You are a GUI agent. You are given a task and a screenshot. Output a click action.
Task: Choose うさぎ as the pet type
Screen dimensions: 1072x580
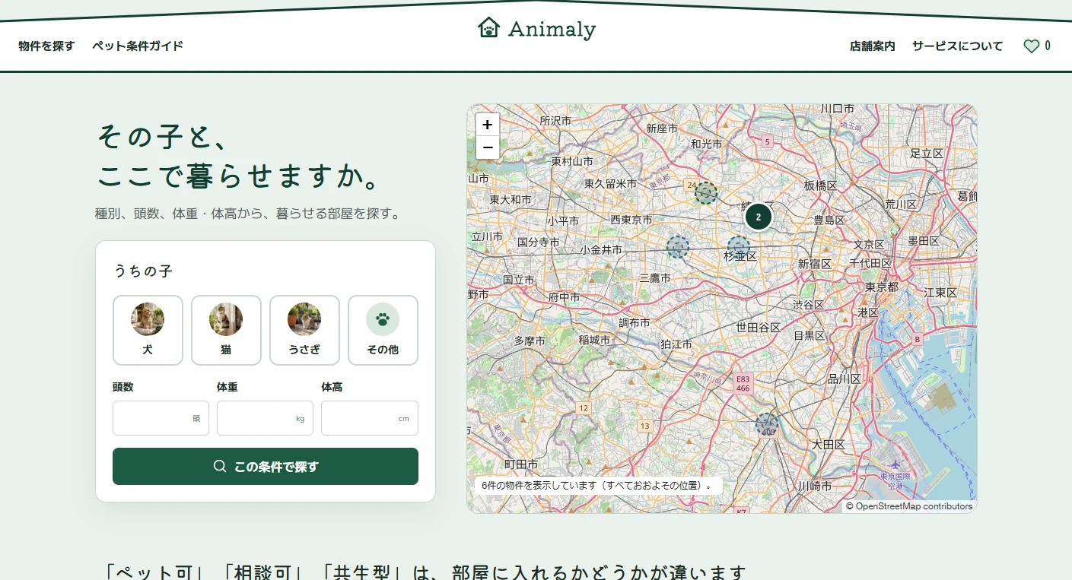tap(304, 330)
